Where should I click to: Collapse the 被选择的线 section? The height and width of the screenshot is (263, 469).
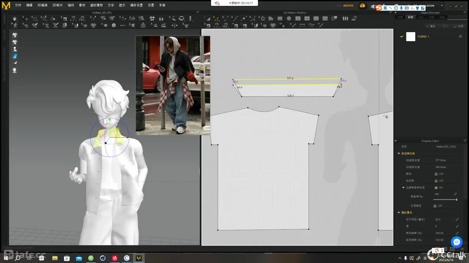[399, 153]
